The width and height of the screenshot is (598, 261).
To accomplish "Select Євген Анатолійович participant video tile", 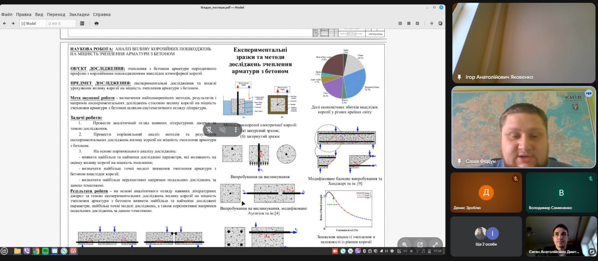I will tap(562, 236).
